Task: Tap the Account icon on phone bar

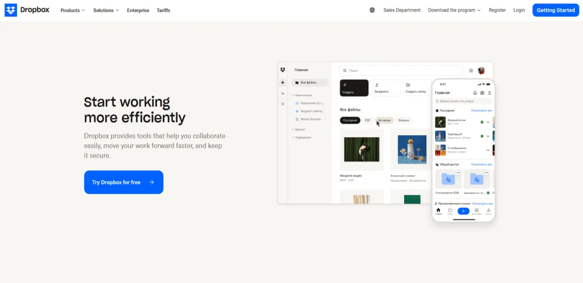Action: click(489, 211)
